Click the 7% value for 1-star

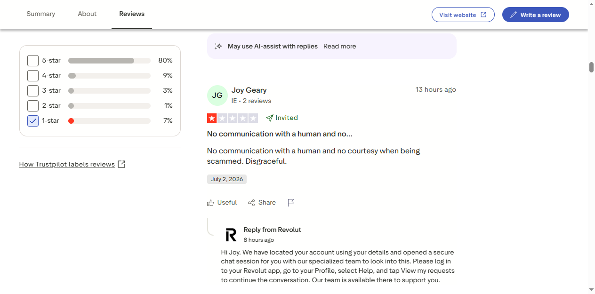pos(168,121)
